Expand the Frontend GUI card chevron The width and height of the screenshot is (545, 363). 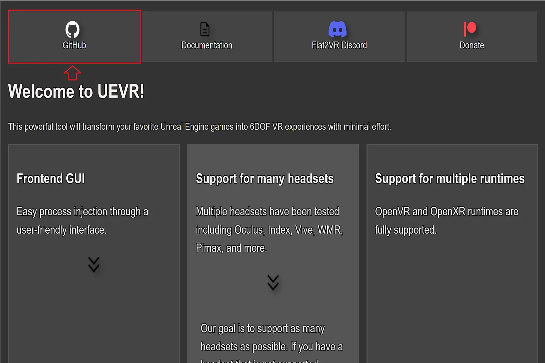pyautogui.click(x=93, y=265)
